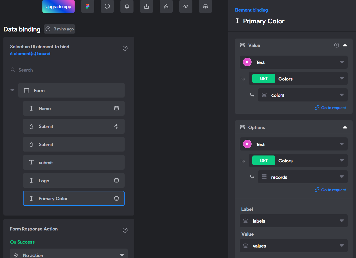Click the bug debug icon
This screenshot has height=258, width=356.
pyautogui.click(x=205, y=6)
